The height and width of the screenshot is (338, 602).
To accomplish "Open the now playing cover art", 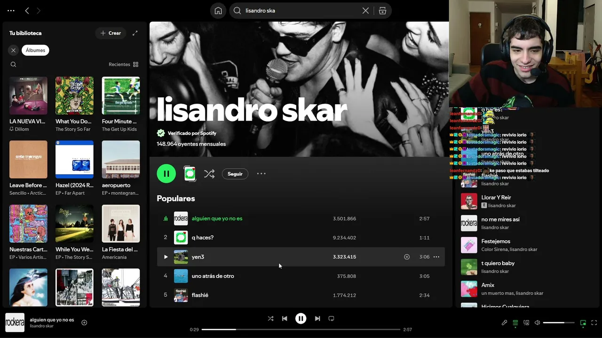I will (x=15, y=323).
